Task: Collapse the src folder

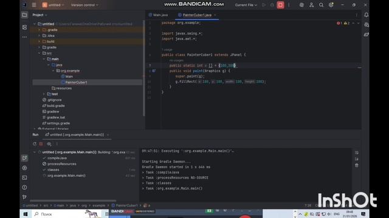Action: 39,53
